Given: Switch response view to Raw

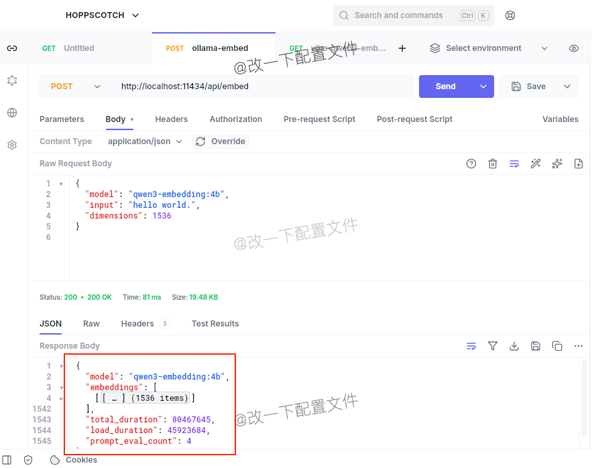Looking at the screenshot, I should 91,324.
